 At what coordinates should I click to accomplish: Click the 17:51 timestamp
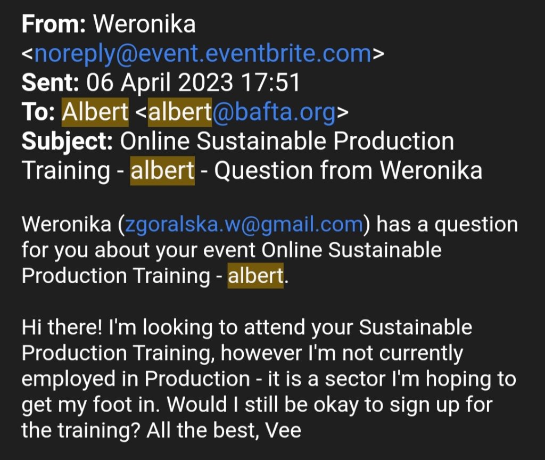click(x=270, y=83)
